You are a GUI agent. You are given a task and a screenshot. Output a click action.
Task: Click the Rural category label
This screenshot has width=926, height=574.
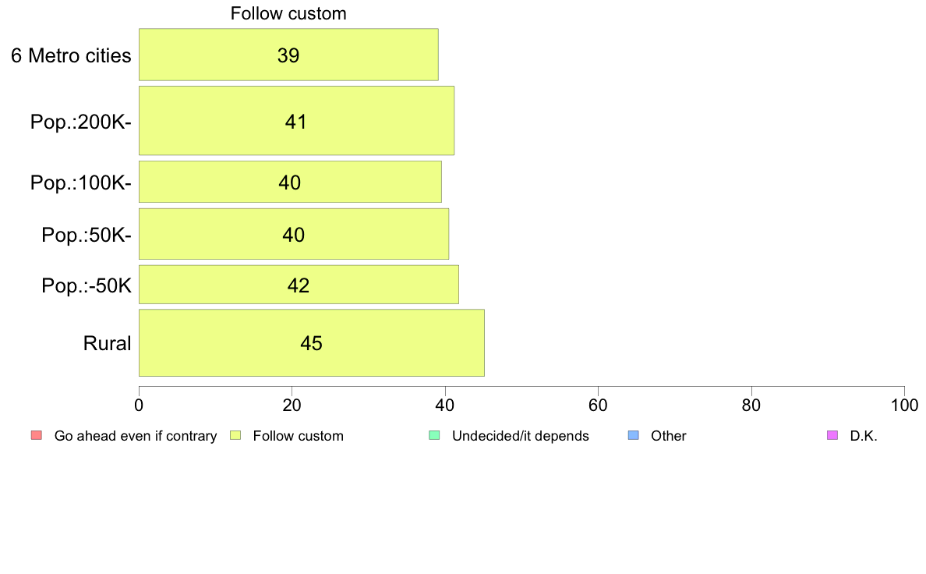pos(107,343)
